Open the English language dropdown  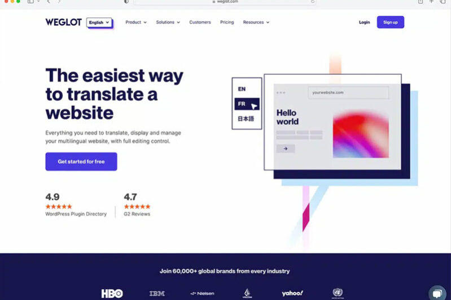click(99, 23)
